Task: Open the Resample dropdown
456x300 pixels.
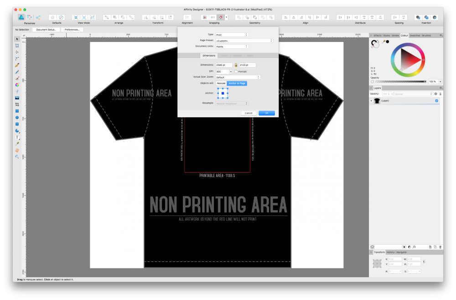Action: click(x=232, y=103)
